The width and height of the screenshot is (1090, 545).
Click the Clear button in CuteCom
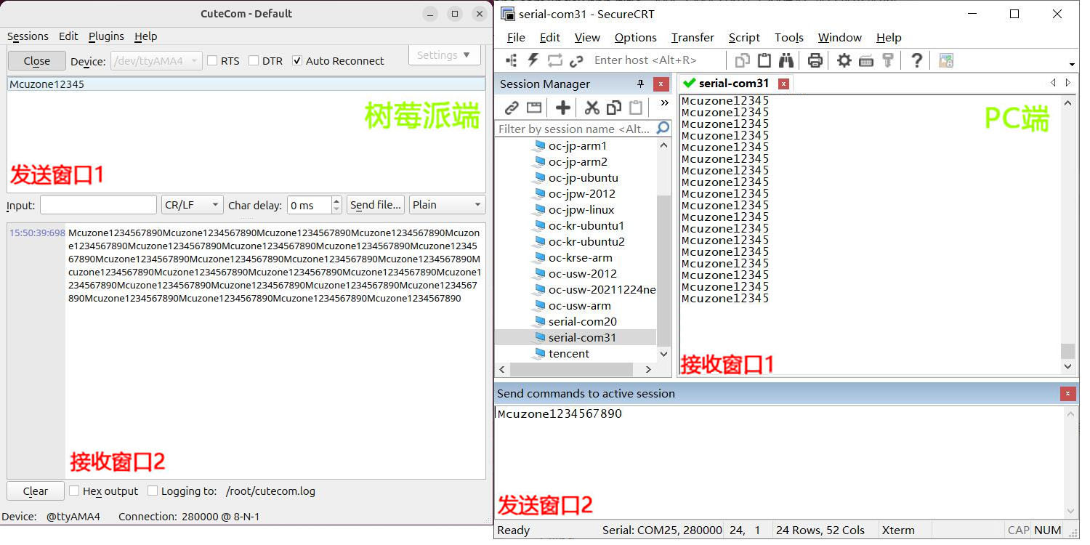pos(36,491)
